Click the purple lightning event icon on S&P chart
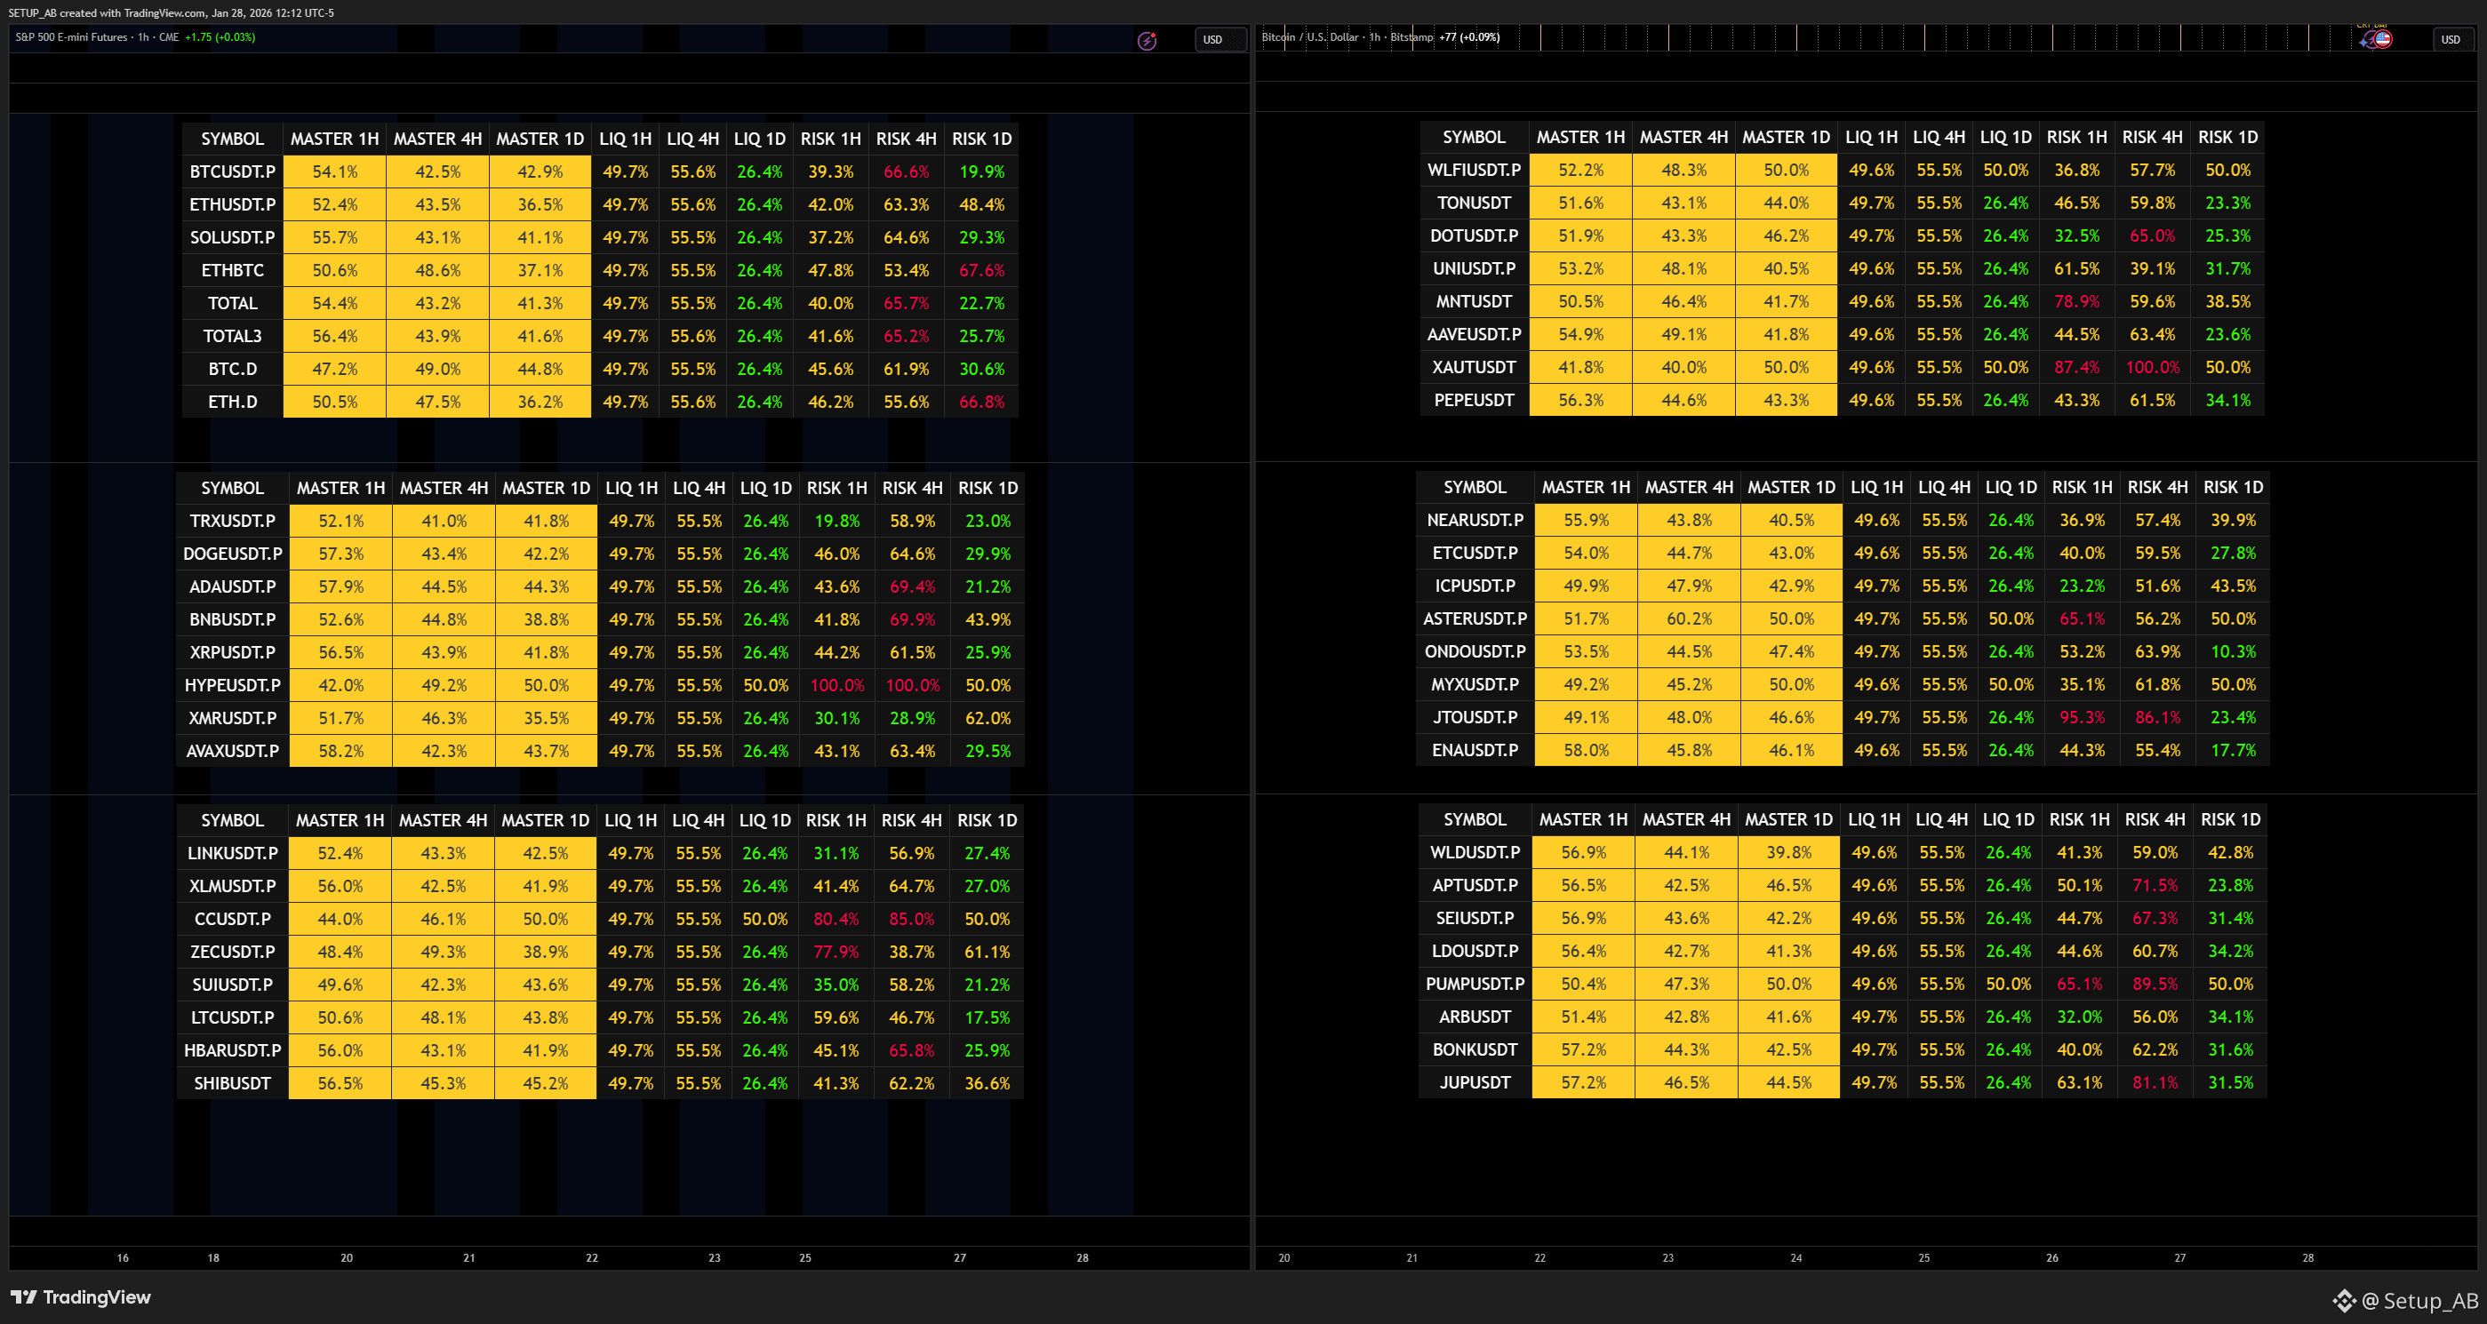The image size is (2487, 1324). pos(1146,41)
